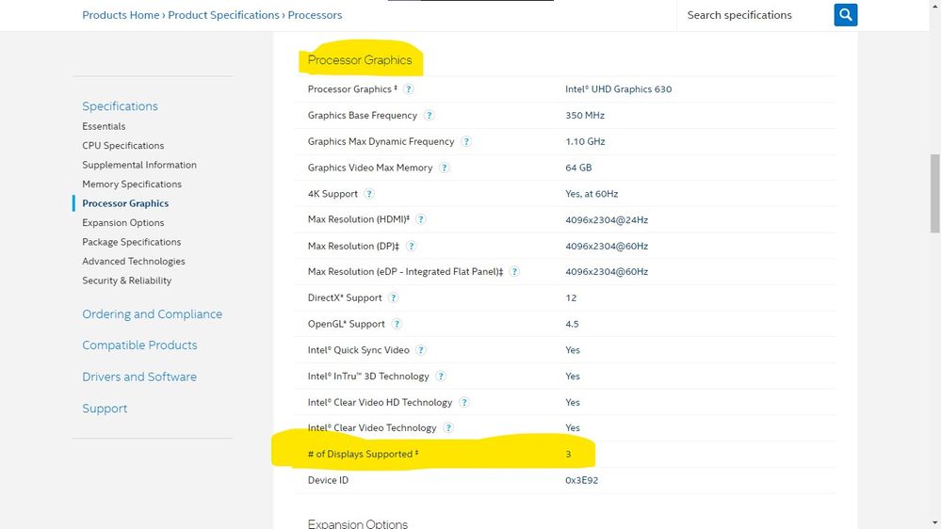Open help icon for OpenGL Support

396,324
